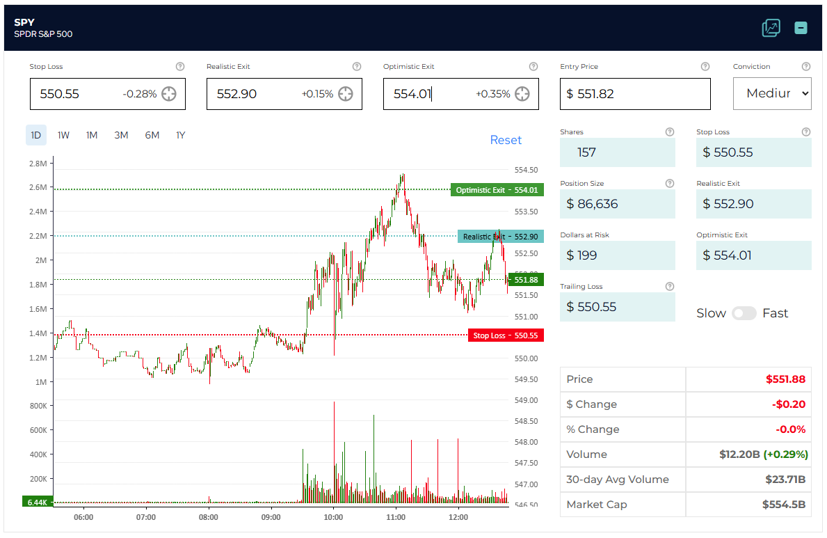Click the green Optimistic Exit chart marker
This screenshot has width=827, height=538.
(497, 190)
